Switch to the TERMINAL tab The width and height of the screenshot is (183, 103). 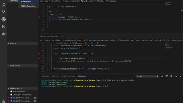82,76
